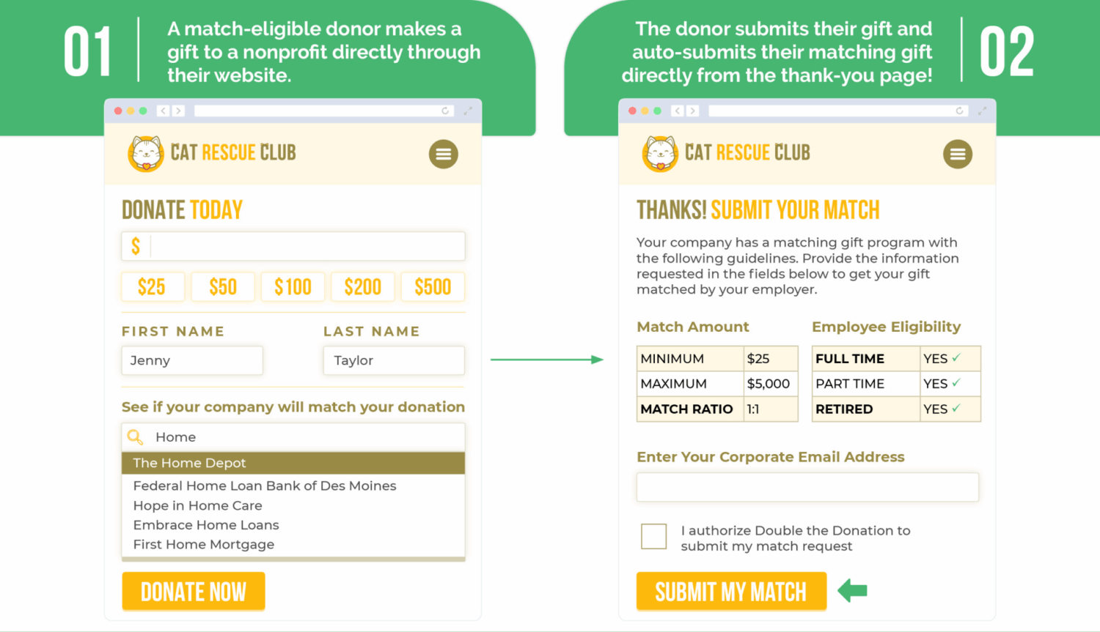Click the forward arrow in the right browser window

click(693, 111)
